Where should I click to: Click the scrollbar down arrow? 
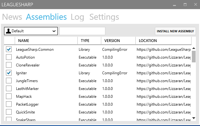pyautogui.click(x=194, y=118)
